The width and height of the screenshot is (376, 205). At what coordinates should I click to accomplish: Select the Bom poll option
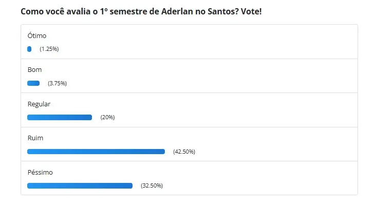point(34,70)
